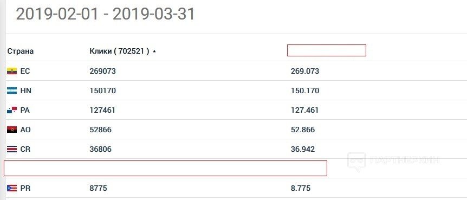Select the HN country code label

[25, 91]
